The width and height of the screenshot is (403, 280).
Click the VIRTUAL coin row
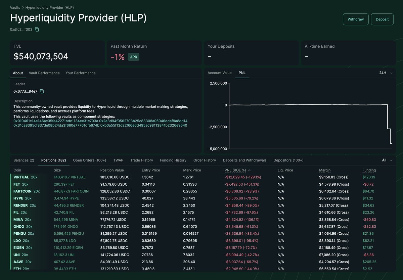pos(21,177)
